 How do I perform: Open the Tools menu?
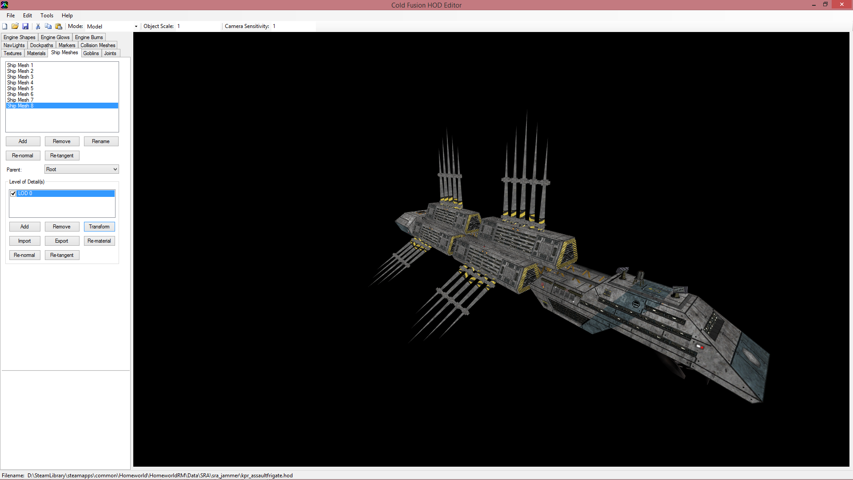tap(47, 16)
